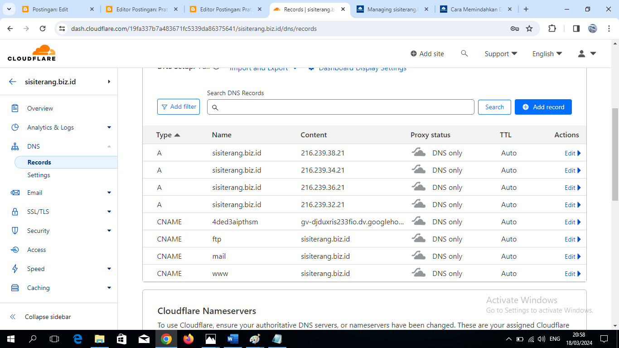
Task: Bookmark this page with star icon
Action: click(529, 29)
